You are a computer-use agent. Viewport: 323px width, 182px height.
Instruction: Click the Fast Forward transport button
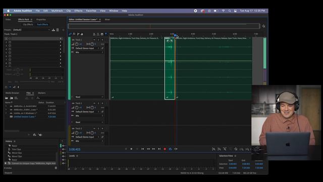pos(153,149)
